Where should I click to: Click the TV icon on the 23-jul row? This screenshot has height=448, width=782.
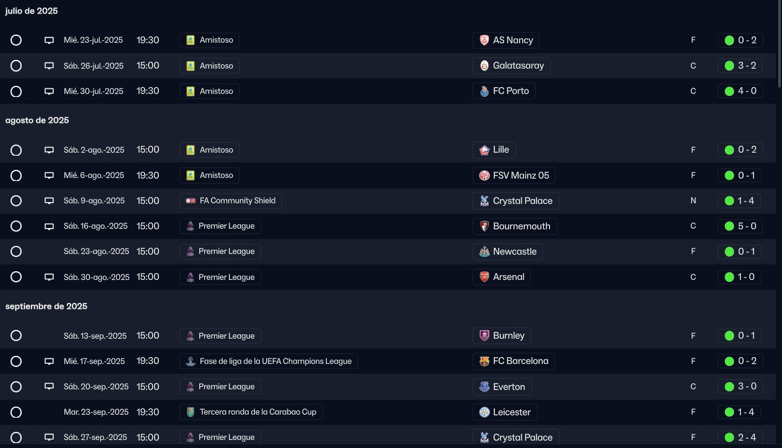click(x=49, y=40)
